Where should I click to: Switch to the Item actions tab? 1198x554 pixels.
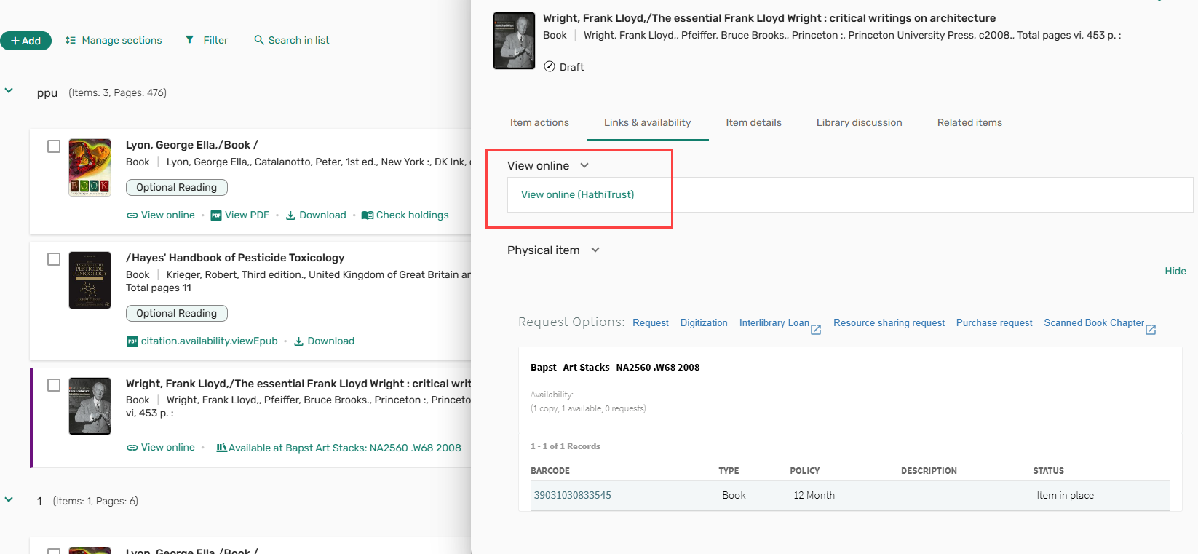[539, 122]
